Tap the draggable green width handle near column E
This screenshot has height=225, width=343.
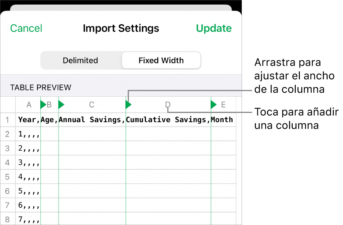pyautogui.click(x=213, y=104)
